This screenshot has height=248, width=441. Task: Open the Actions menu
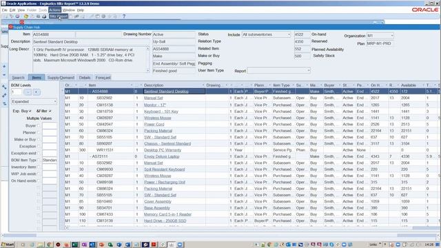point(54,10)
